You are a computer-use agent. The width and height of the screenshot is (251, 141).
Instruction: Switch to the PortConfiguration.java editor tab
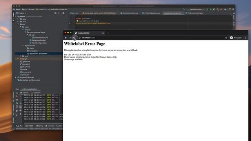coord(151,13)
